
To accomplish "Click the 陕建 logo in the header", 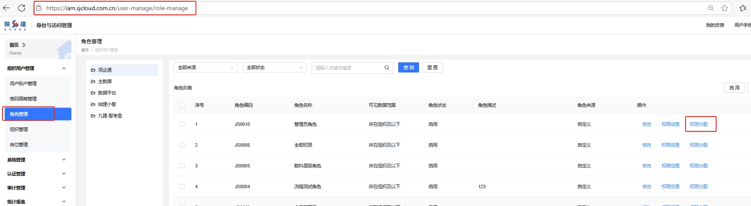I will click(15, 25).
